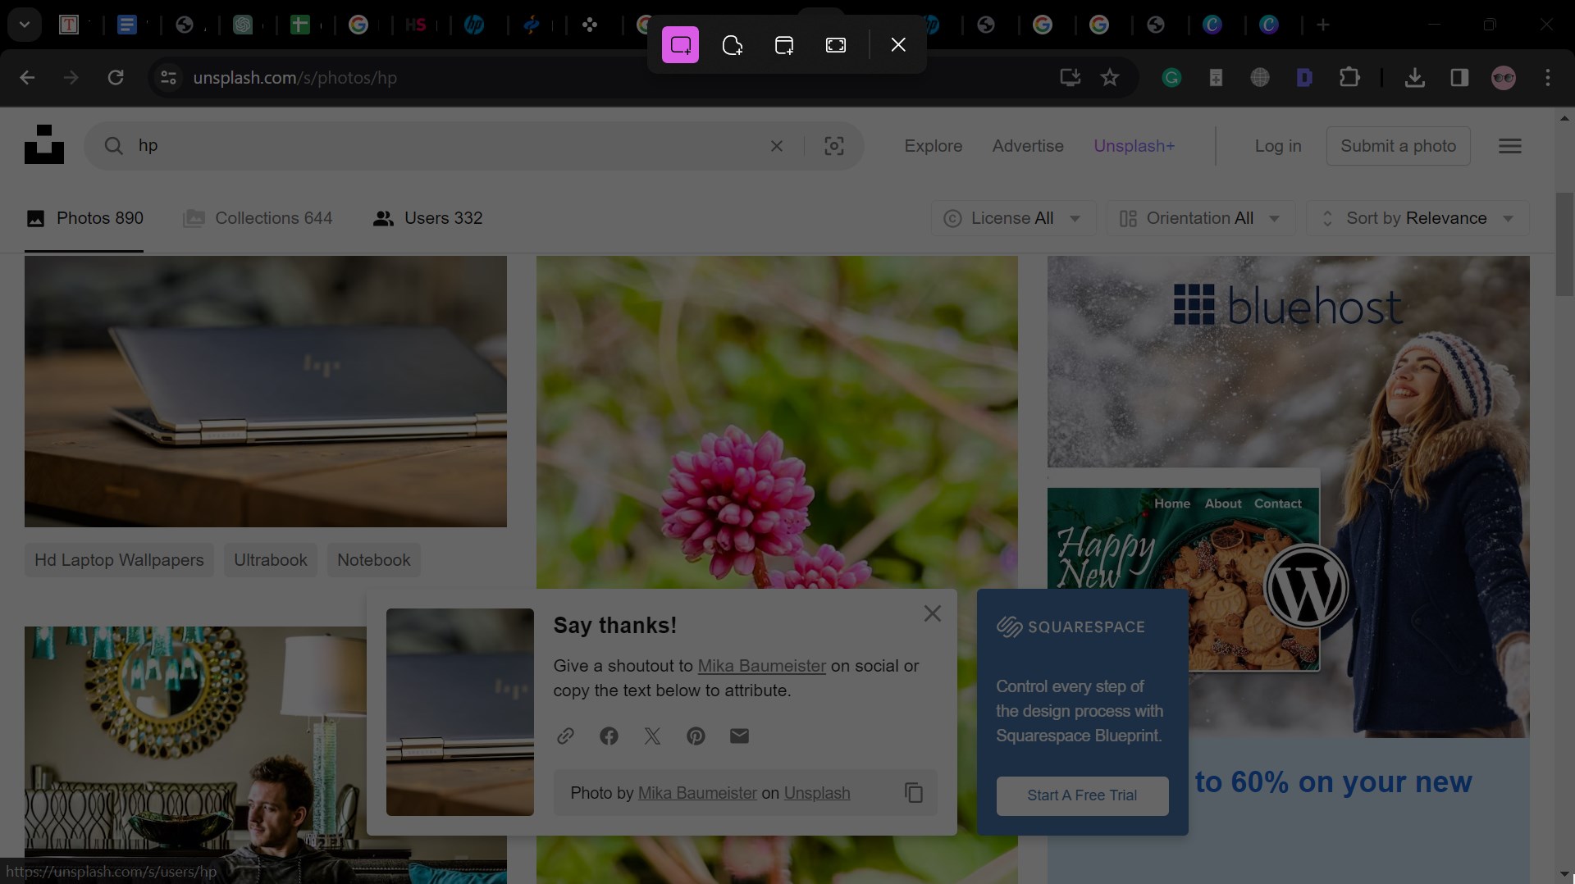
Task: Open the Orientation All dropdown
Action: point(1201,218)
